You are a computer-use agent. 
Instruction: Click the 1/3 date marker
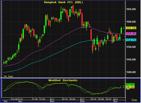click(x=21, y=99)
